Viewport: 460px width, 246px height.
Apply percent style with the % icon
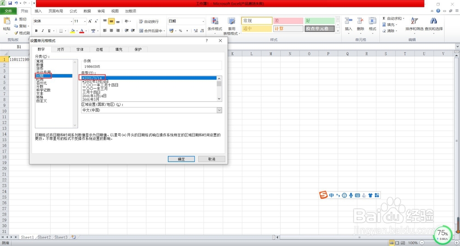[x=180, y=31]
